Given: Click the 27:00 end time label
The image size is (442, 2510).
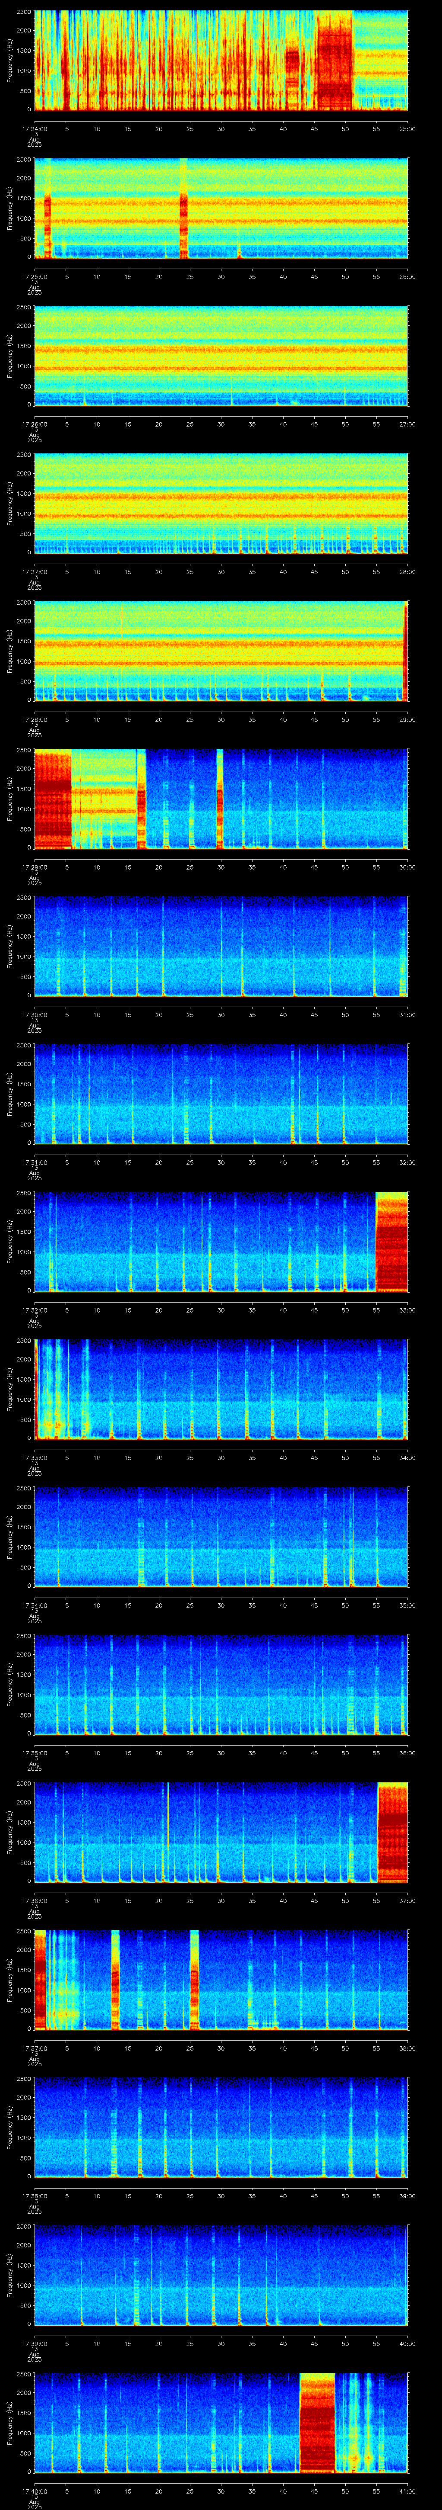Looking at the screenshot, I should pyautogui.click(x=407, y=424).
